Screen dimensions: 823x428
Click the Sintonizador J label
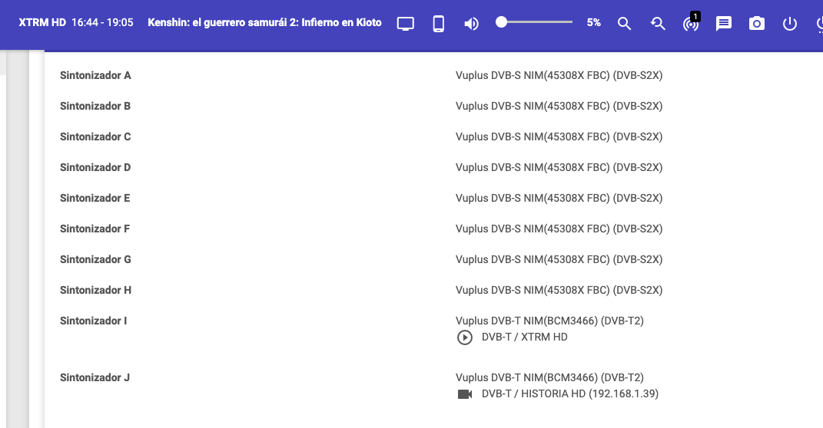(x=95, y=377)
